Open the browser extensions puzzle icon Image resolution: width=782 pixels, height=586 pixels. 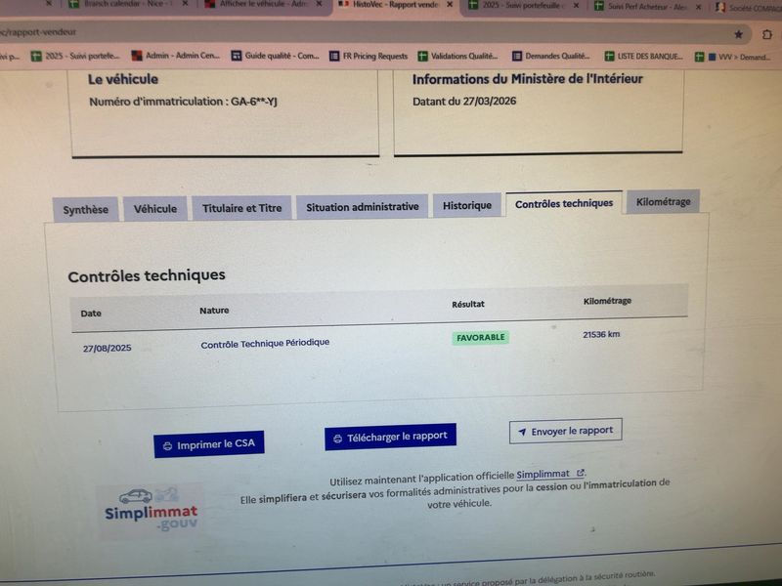click(767, 34)
